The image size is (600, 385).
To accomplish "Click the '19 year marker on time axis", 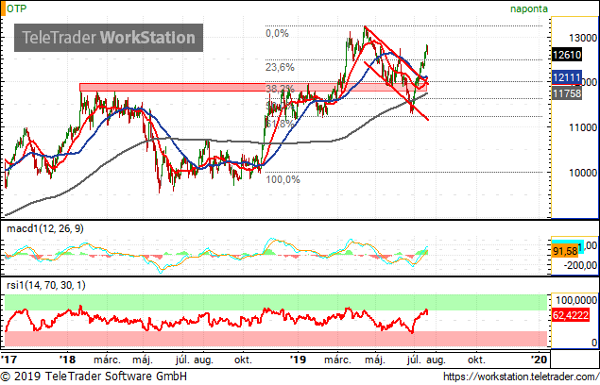I will [298, 360].
